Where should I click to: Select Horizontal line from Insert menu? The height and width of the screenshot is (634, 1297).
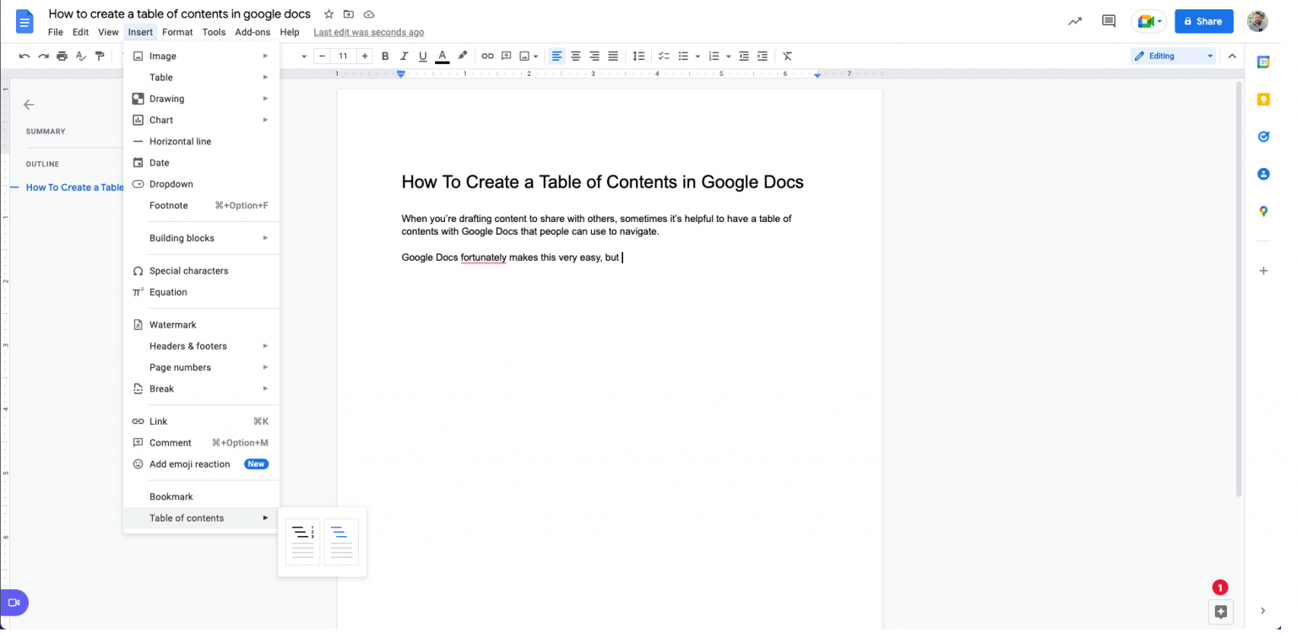click(201, 142)
